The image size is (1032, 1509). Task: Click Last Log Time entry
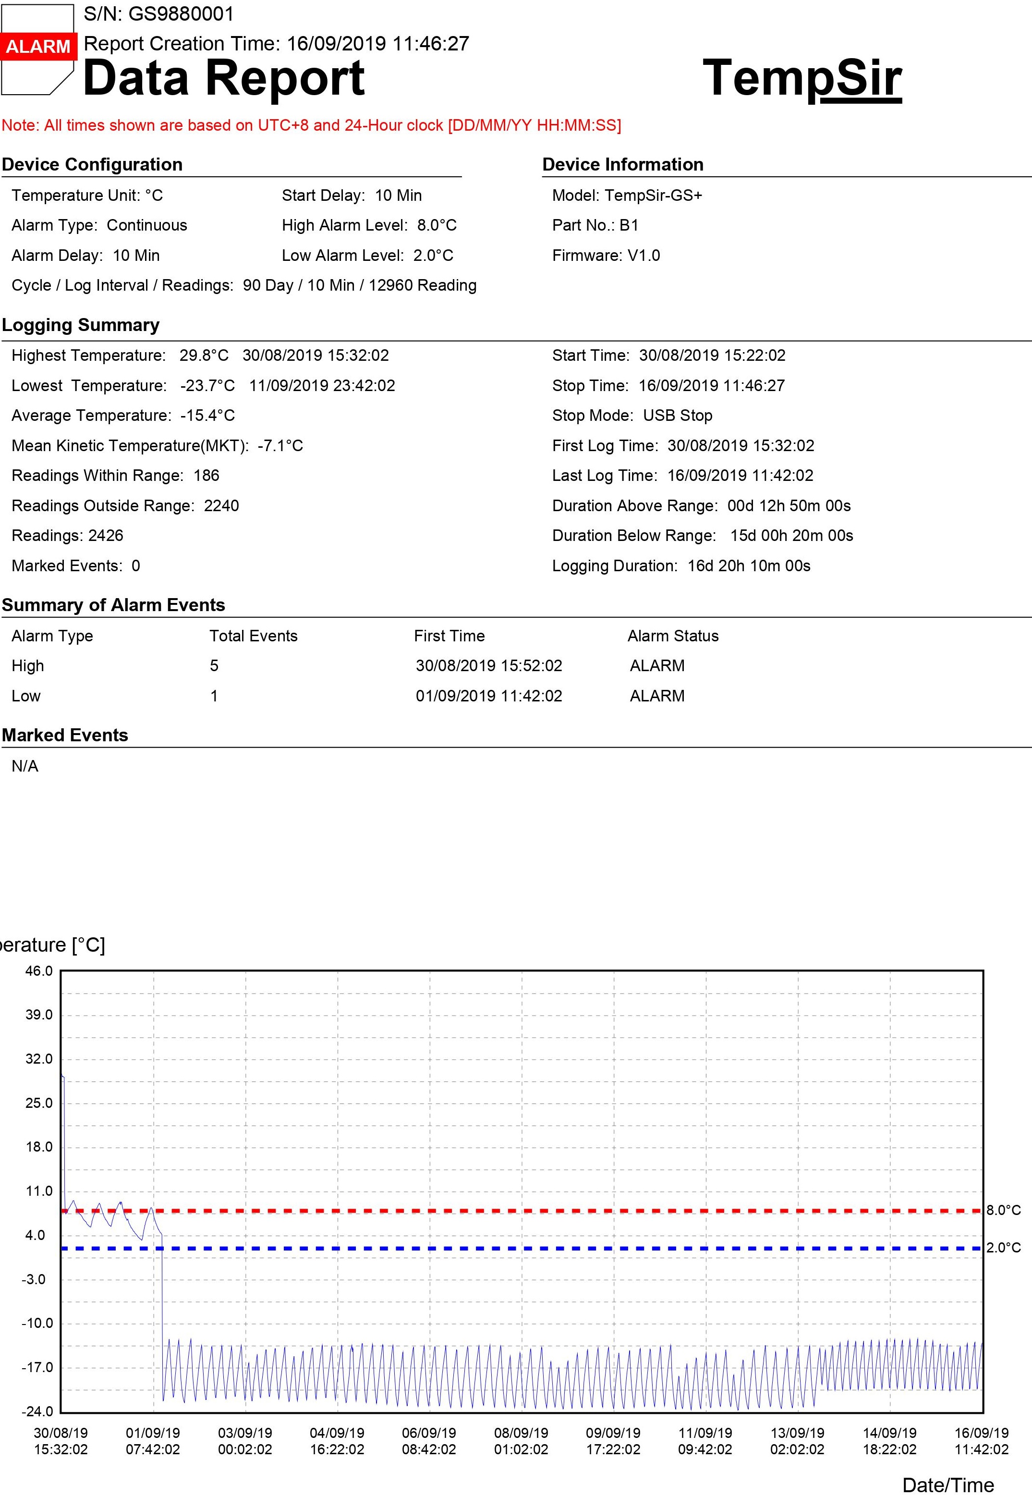(x=683, y=475)
